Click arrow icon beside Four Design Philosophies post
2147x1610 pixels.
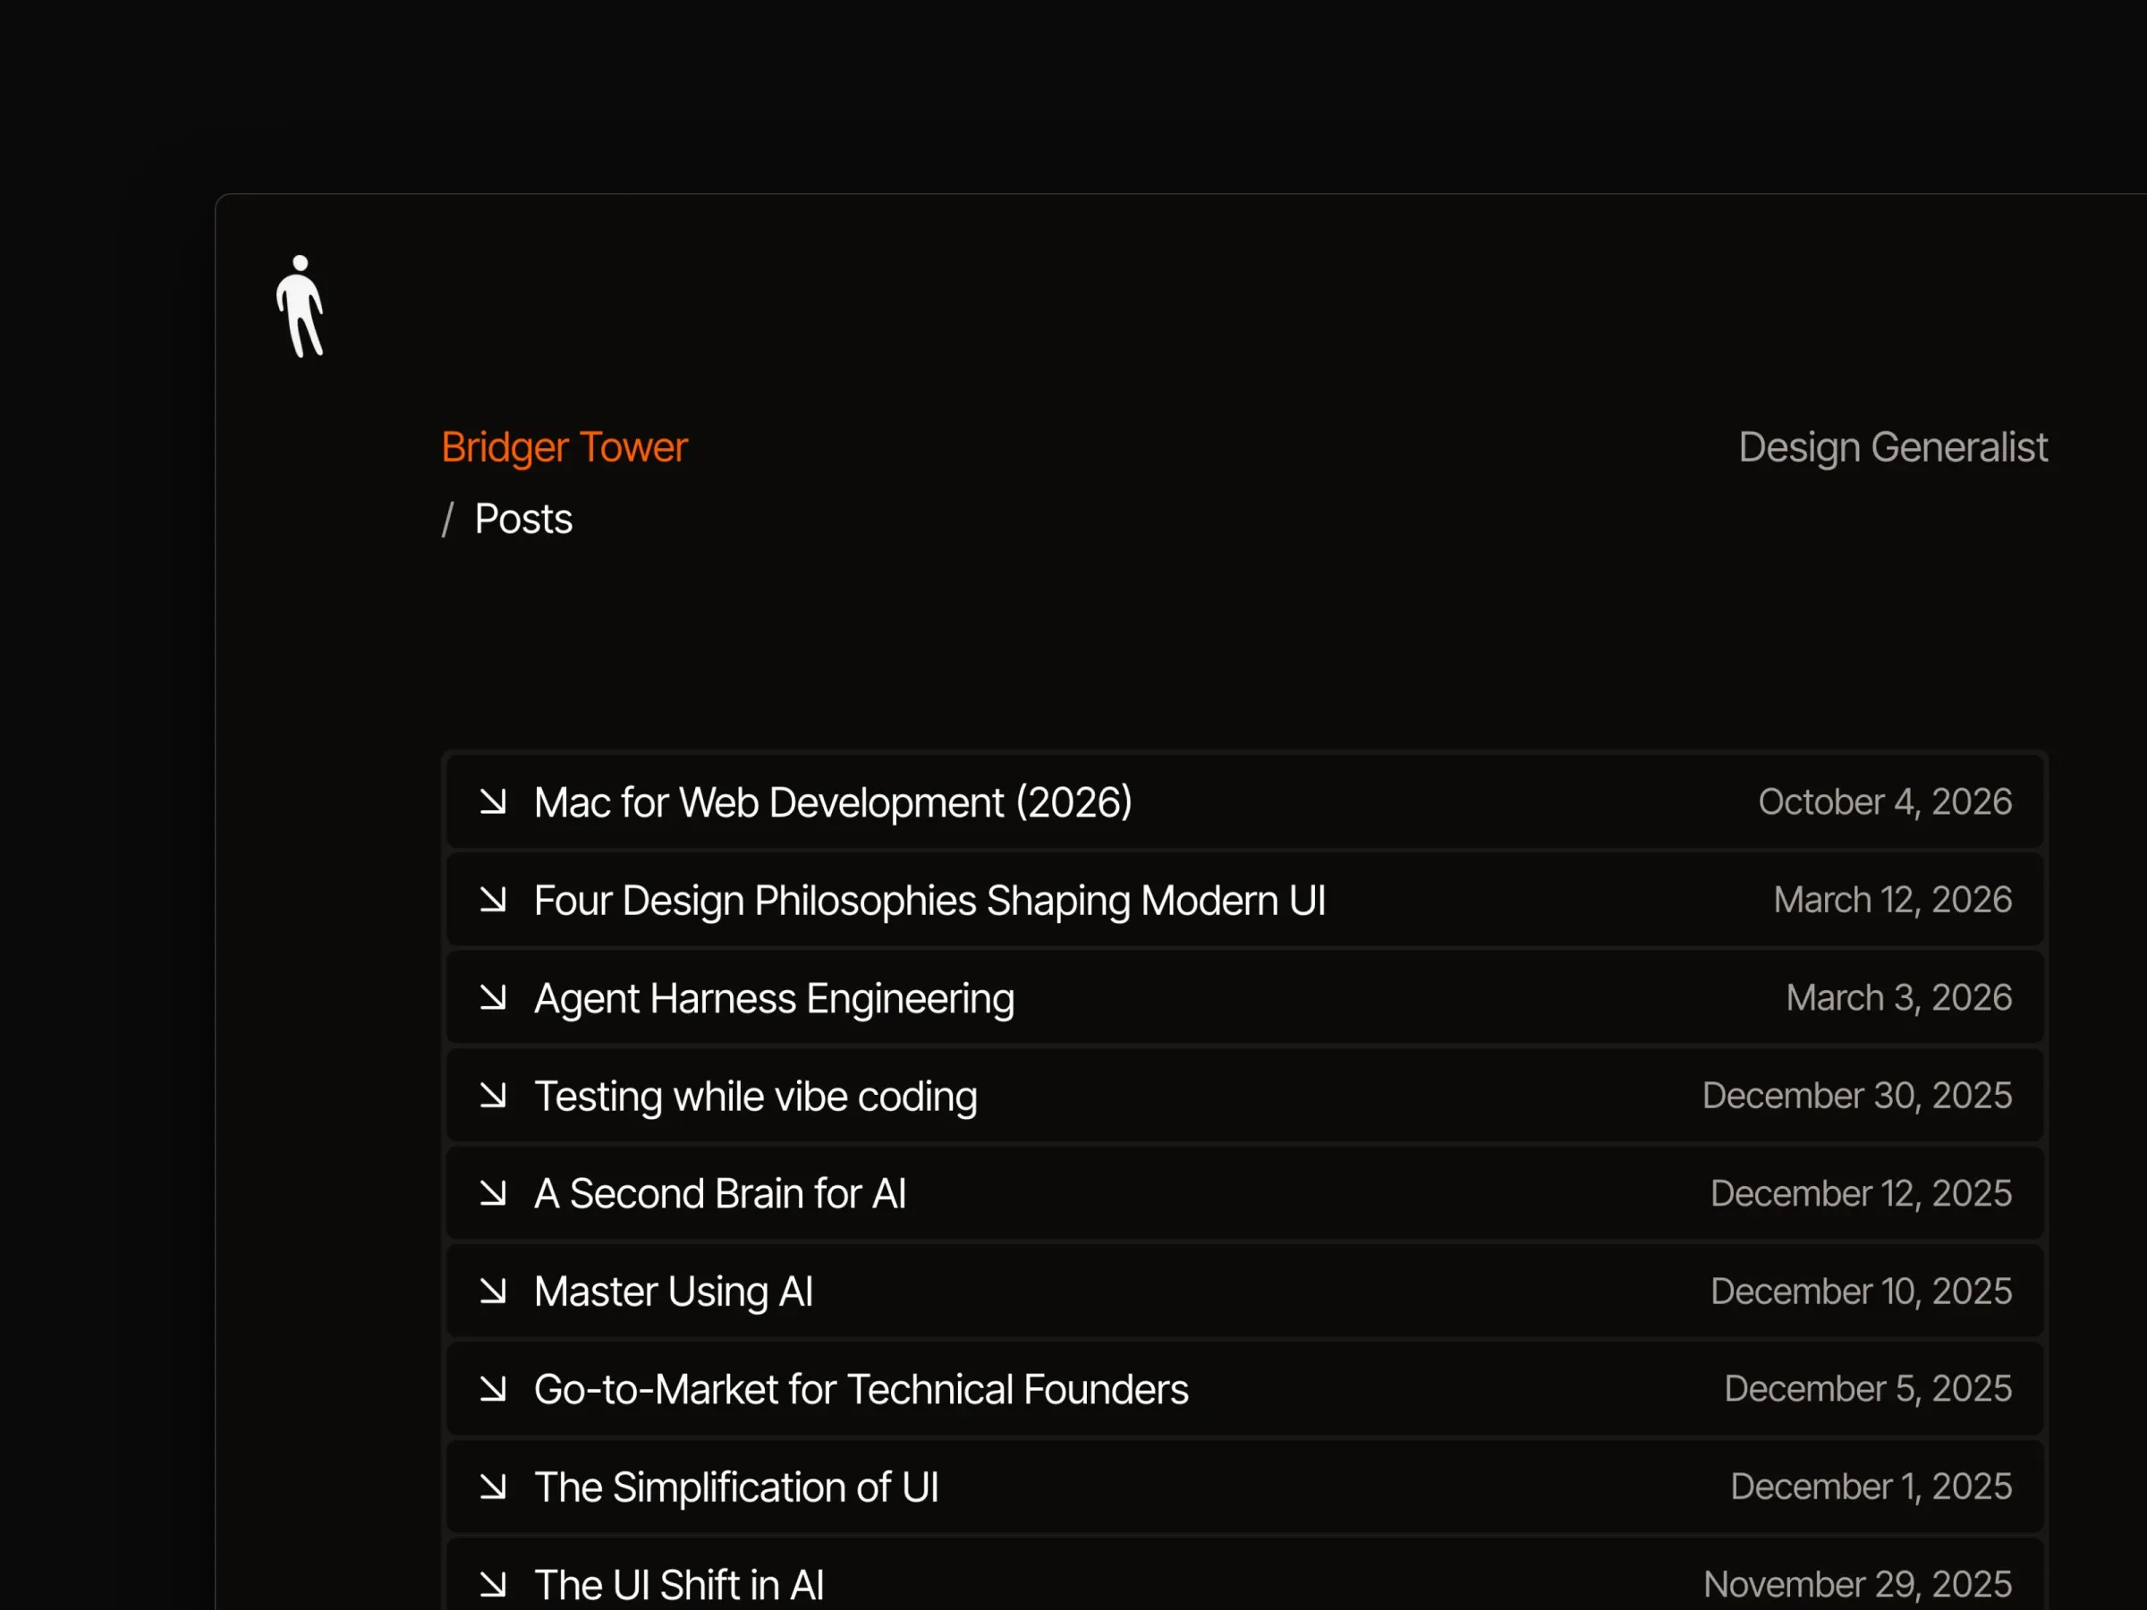[x=493, y=900]
